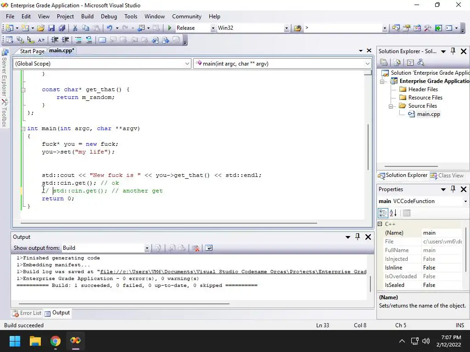Click Display Object Member List icon
470x352 pixels.
pyautogui.click(x=9, y=40)
